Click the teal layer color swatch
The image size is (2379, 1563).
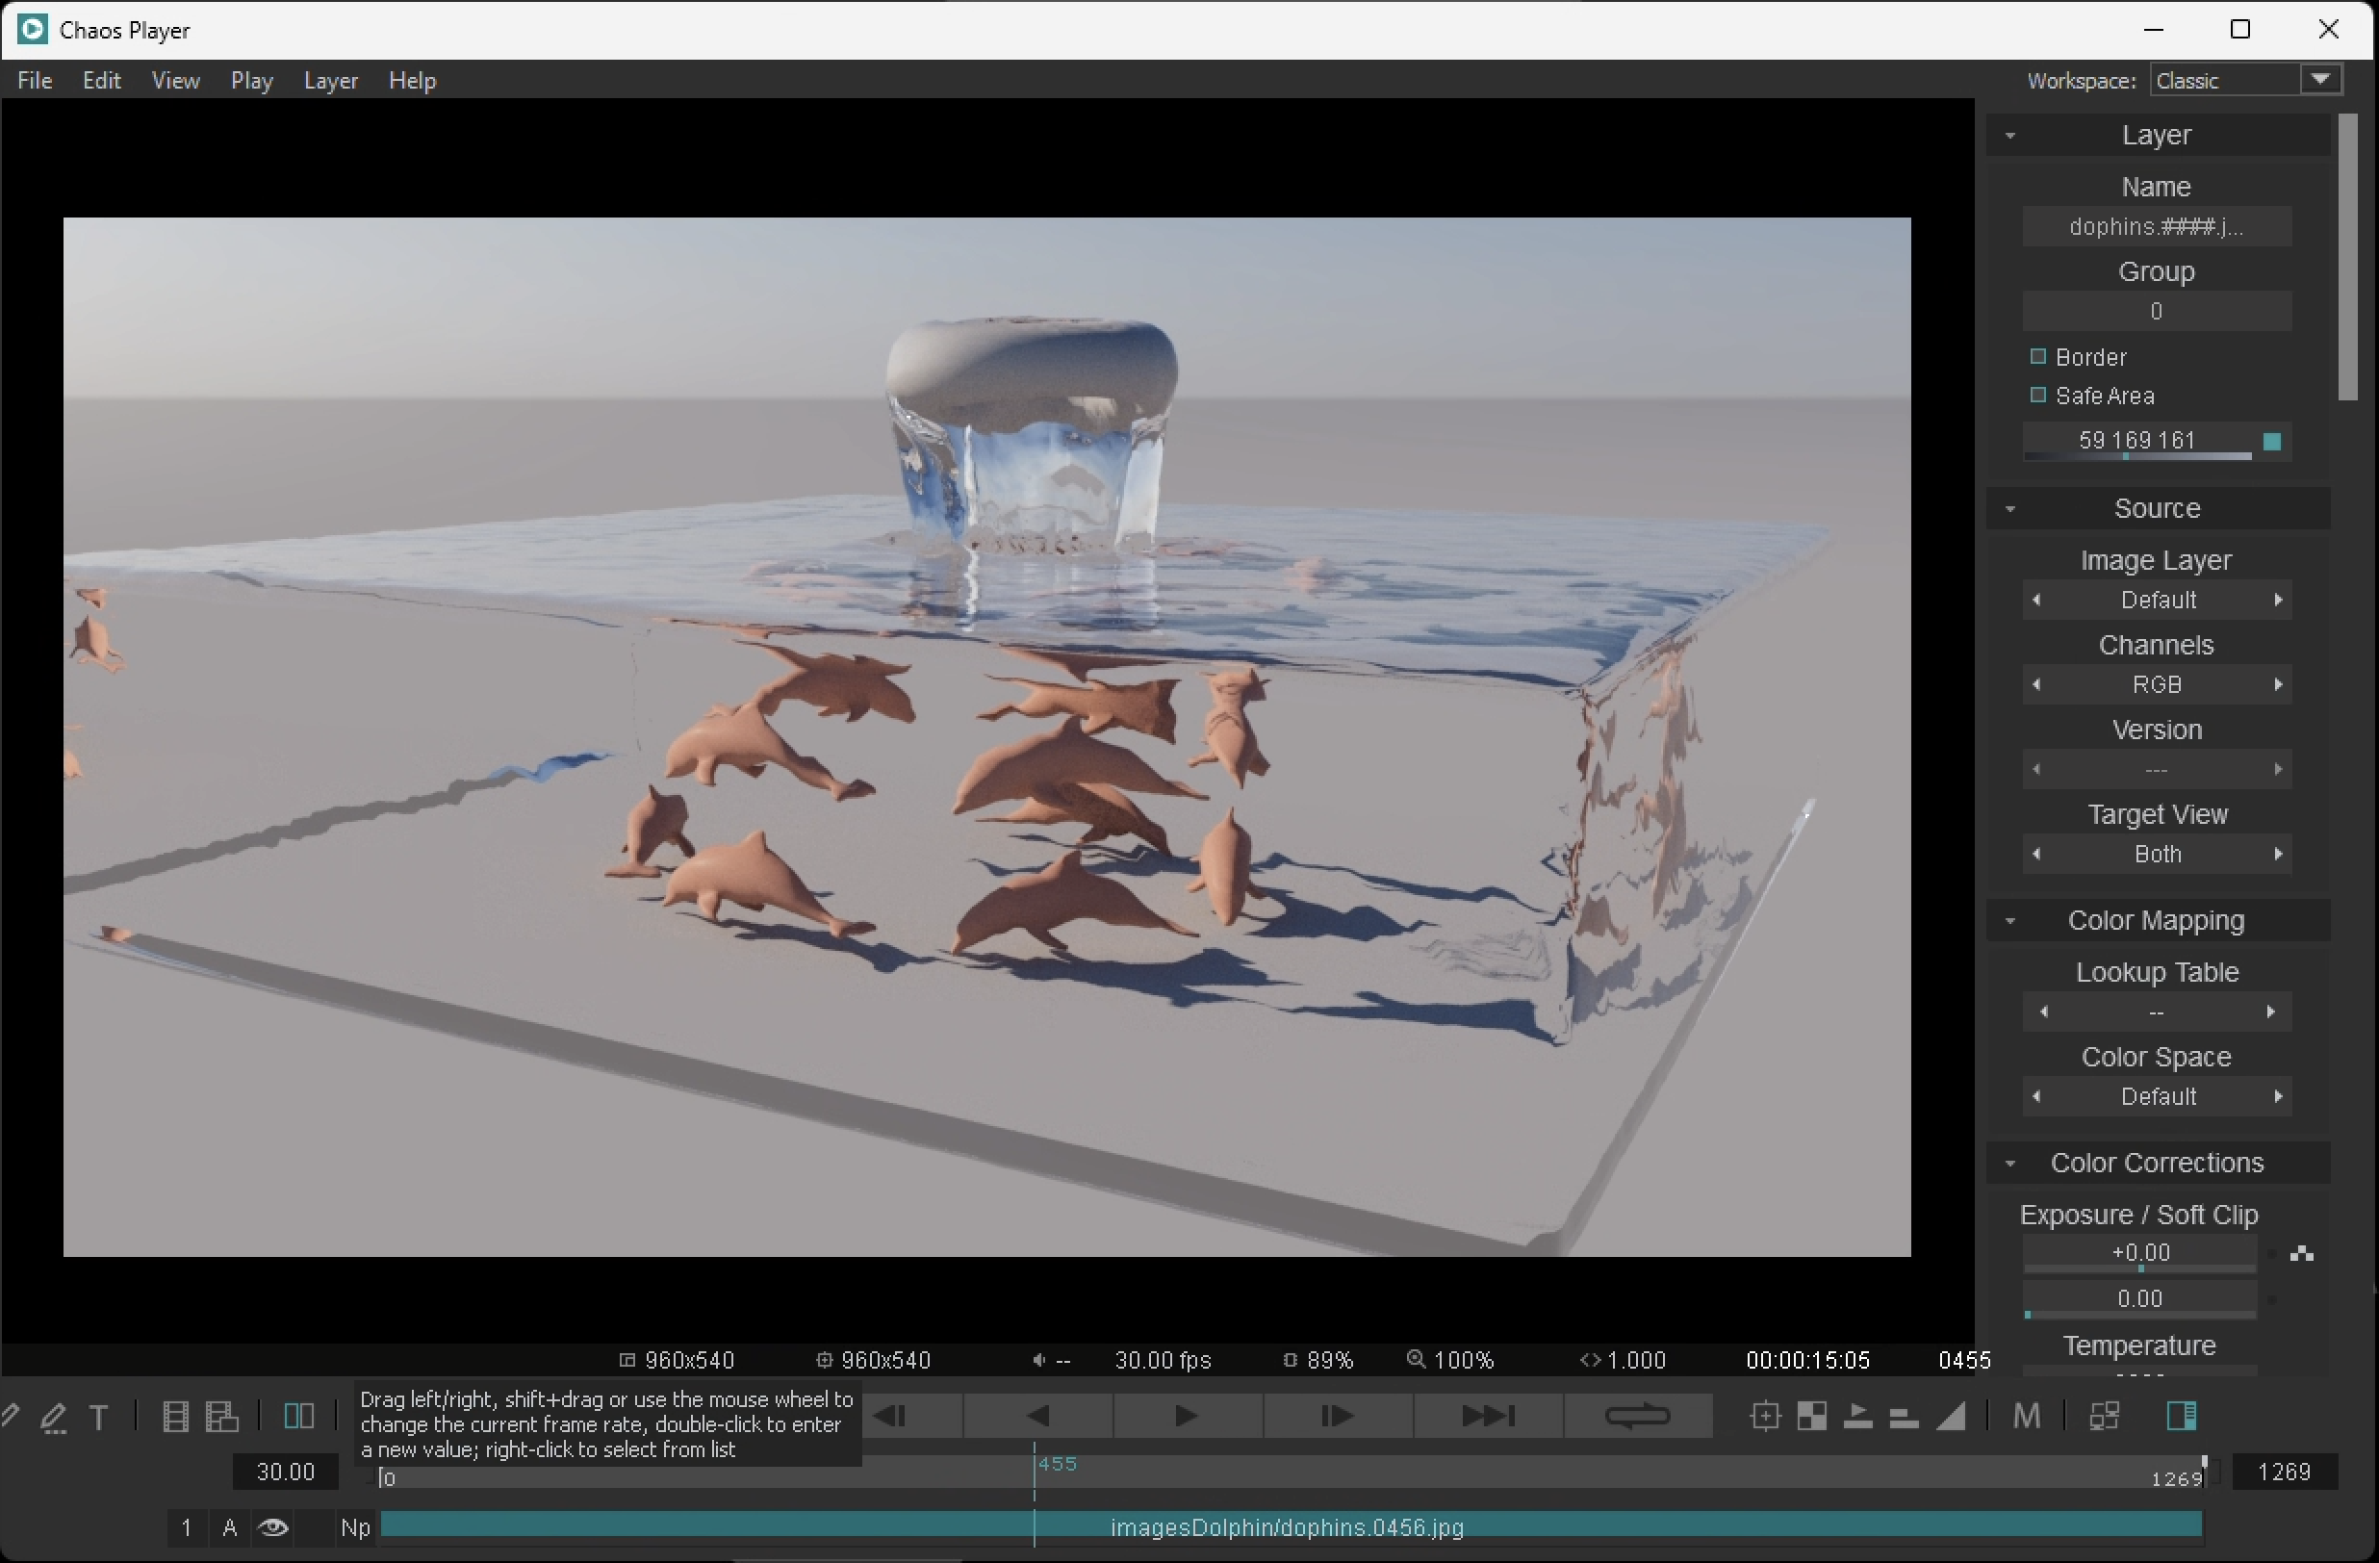(2272, 442)
